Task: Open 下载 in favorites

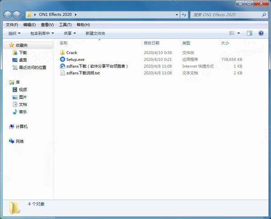Action: pos(23,52)
